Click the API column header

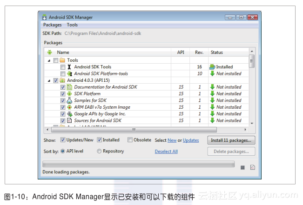coord(181,53)
